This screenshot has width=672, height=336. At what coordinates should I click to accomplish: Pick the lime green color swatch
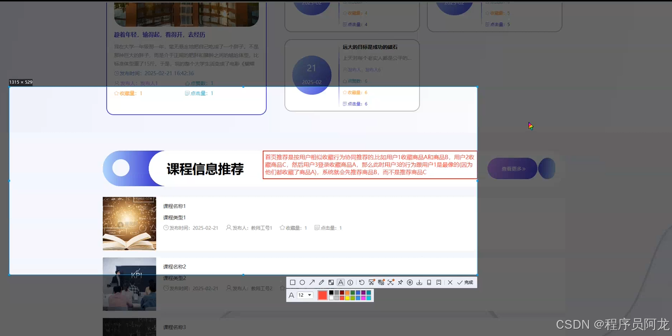[353, 298]
